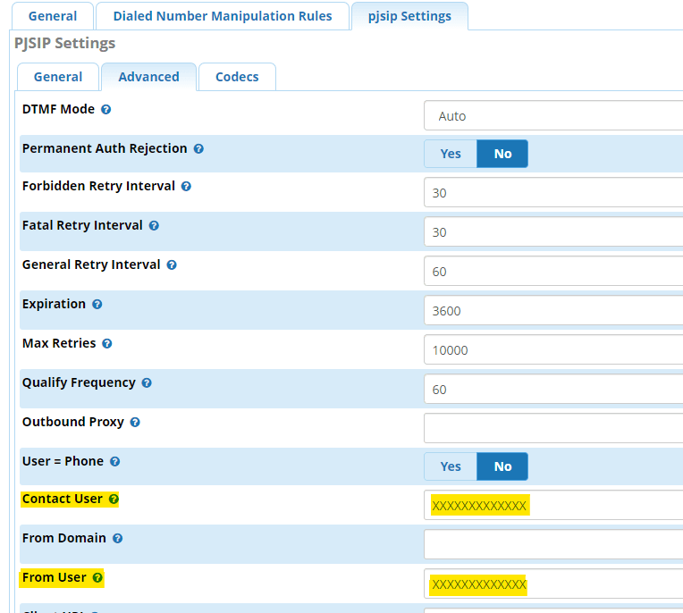Click the DTMF Mode label
The image size is (683, 613).
pos(58,109)
